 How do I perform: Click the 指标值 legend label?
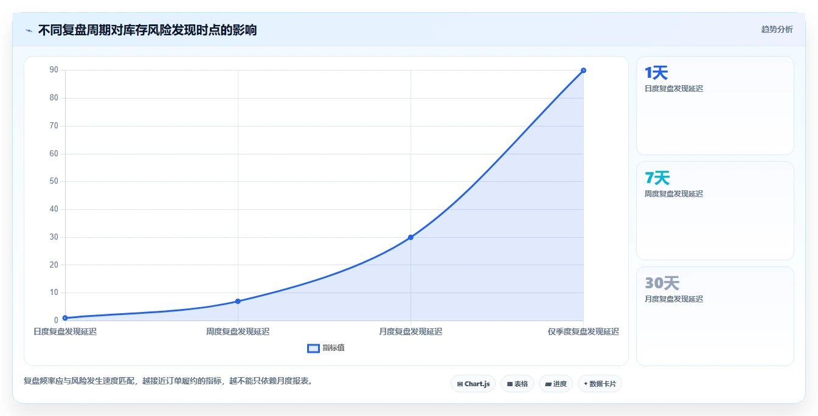click(333, 348)
